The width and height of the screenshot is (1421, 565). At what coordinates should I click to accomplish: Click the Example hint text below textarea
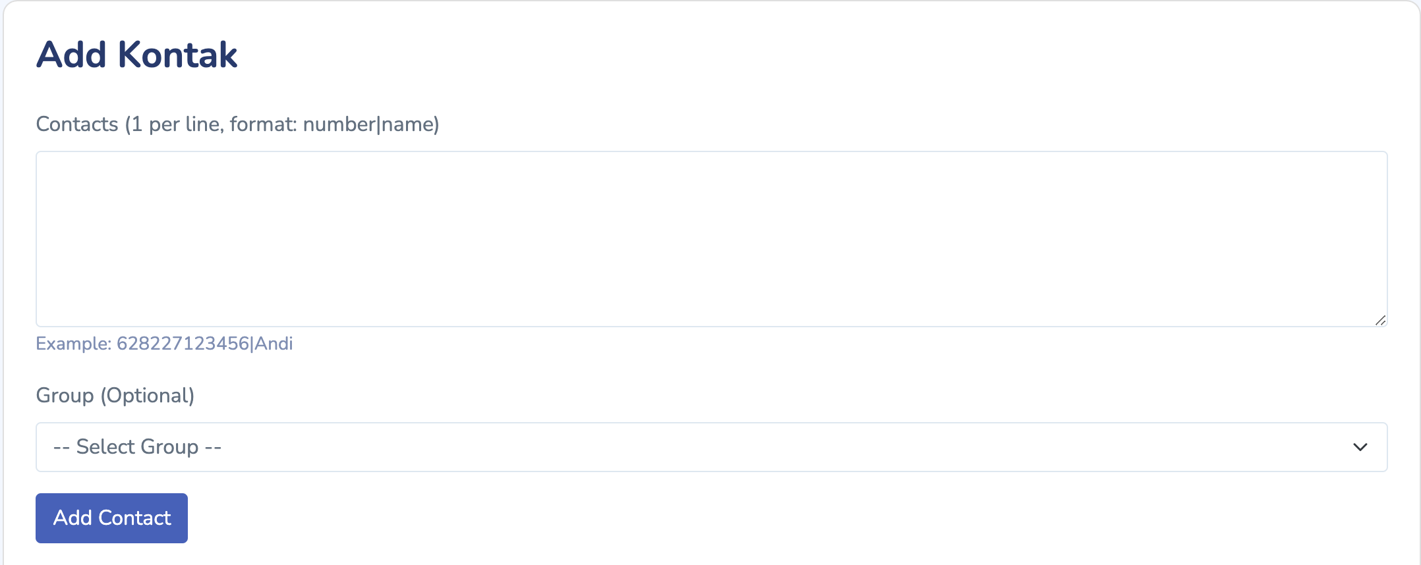[x=164, y=344]
